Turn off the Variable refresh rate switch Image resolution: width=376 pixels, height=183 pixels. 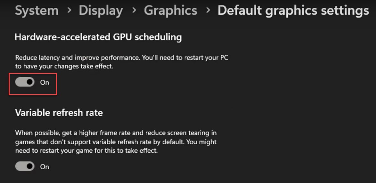pyautogui.click(x=25, y=166)
